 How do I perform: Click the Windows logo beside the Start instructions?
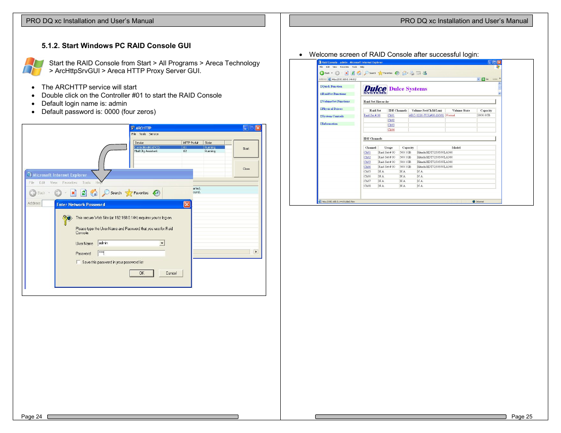tap(33, 67)
